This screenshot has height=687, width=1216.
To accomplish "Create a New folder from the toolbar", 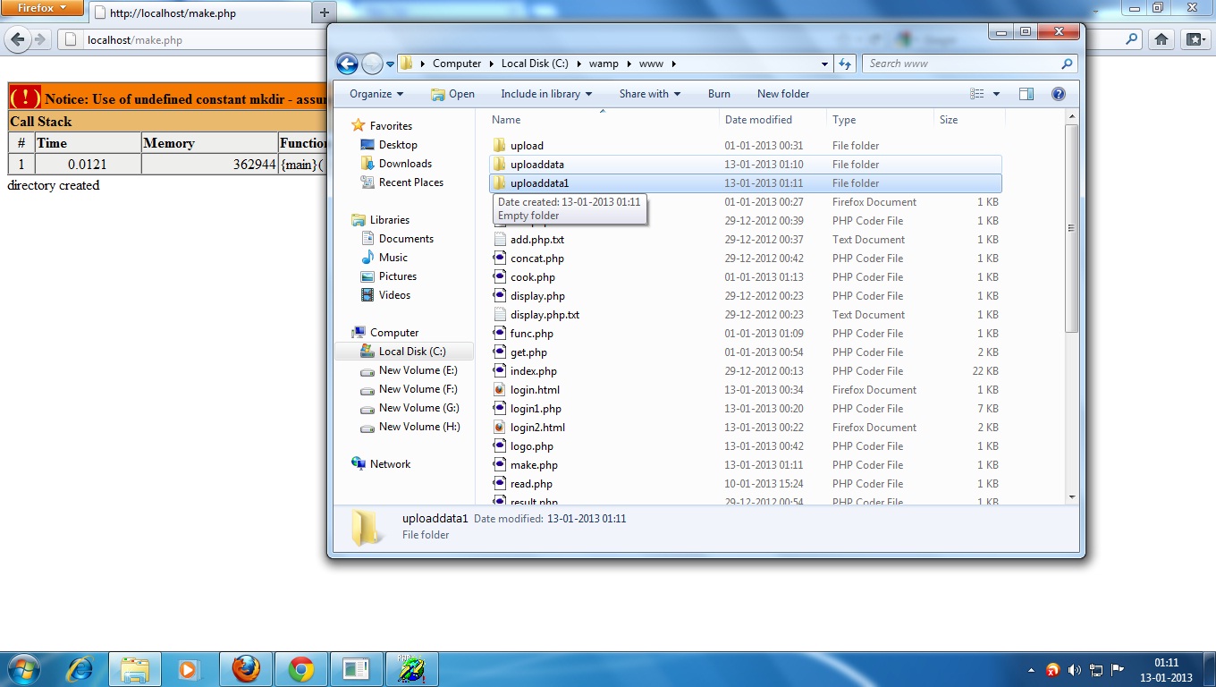I will [783, 94].
